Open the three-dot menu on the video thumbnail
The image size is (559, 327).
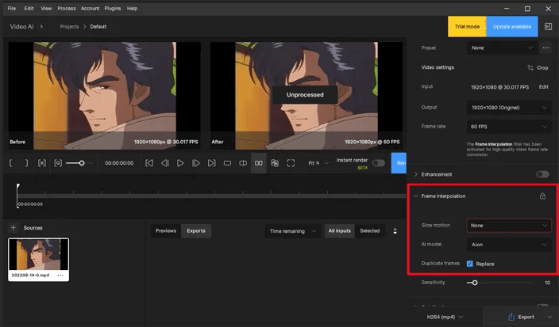tap(60, 275)
